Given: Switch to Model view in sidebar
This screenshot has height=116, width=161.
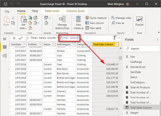Looking at the screenshot, I should 5,56.
